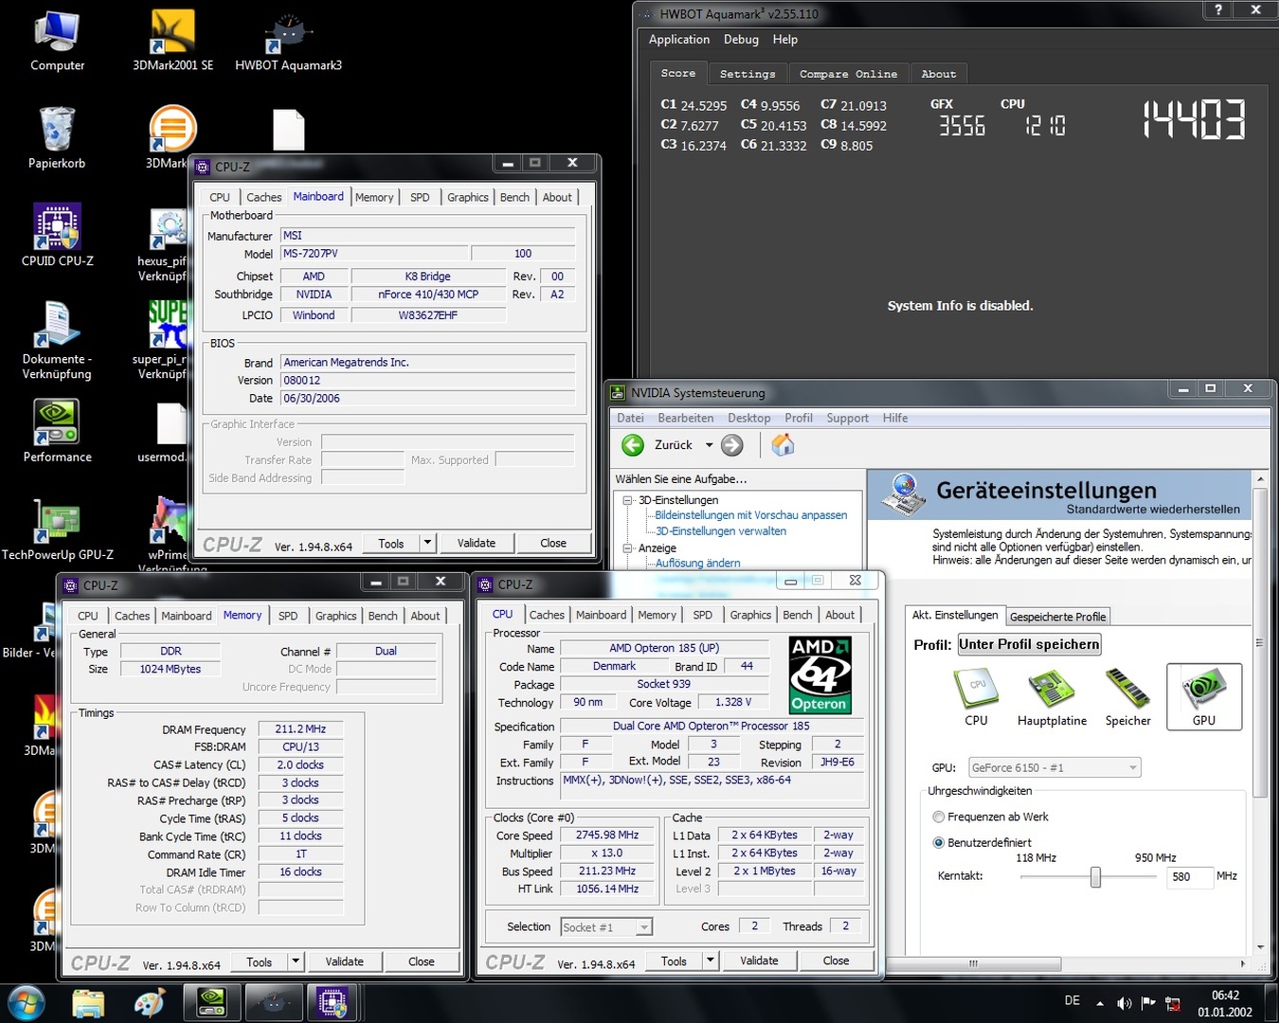Launch the TechPowerUp GPU-Z shortcut

coord(57,529)
